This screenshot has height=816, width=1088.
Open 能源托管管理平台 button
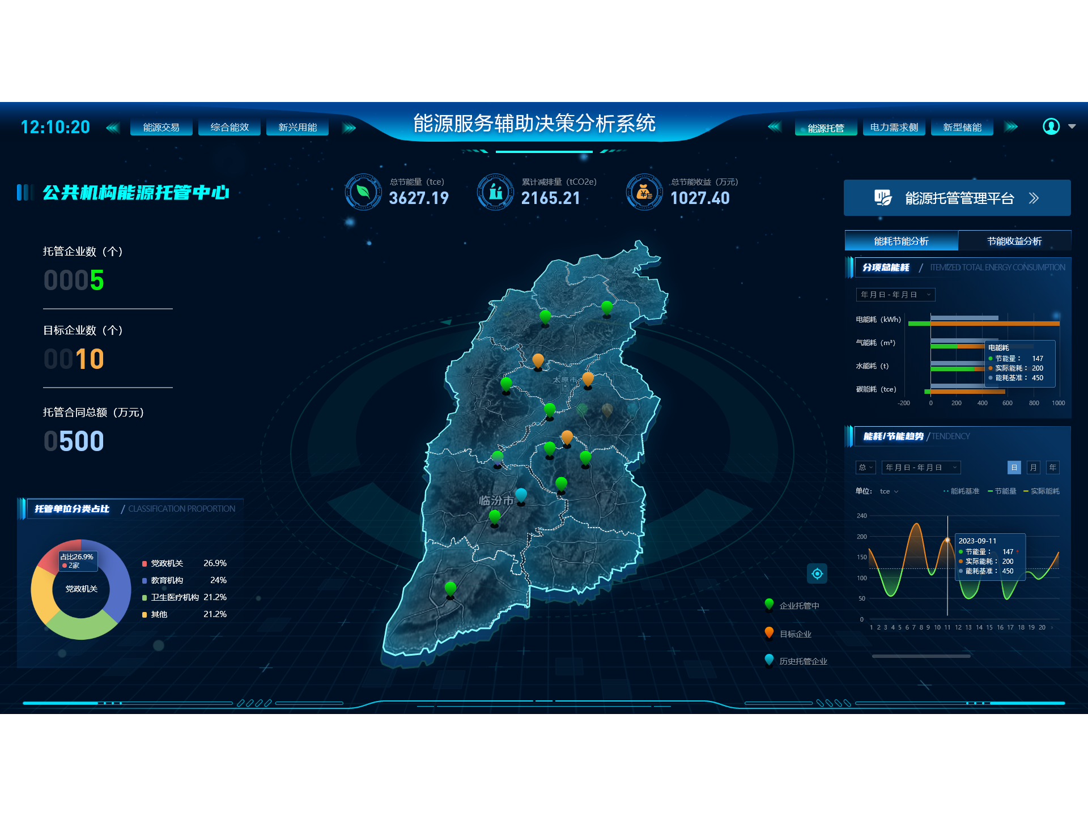(x=957, y=198)
